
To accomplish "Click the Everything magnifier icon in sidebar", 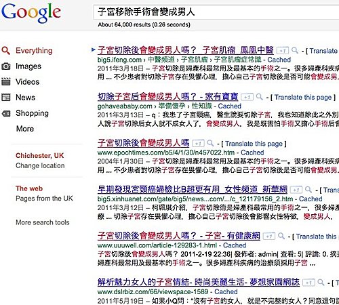I will point(5,51).
